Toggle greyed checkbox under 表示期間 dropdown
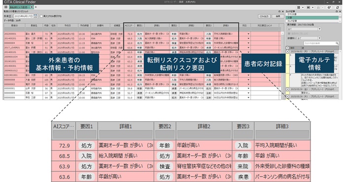Screen dimensions: 345x182 pos(289,33)
